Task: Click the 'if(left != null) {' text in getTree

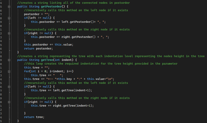Action: coord(39,87)
